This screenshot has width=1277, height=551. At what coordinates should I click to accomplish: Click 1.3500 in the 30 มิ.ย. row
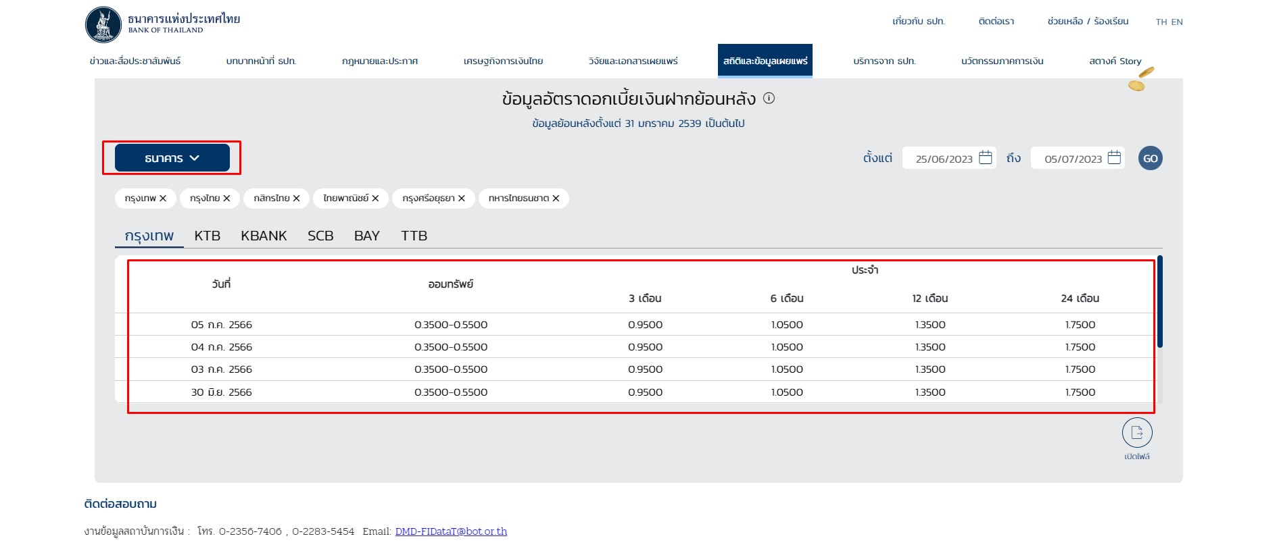pyautogui.click(x=930, y=392)
